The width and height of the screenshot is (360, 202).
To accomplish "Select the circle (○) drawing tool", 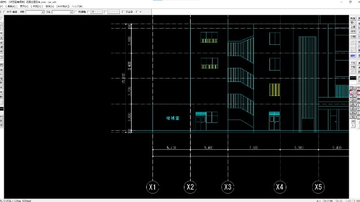I will pos(1,28).
